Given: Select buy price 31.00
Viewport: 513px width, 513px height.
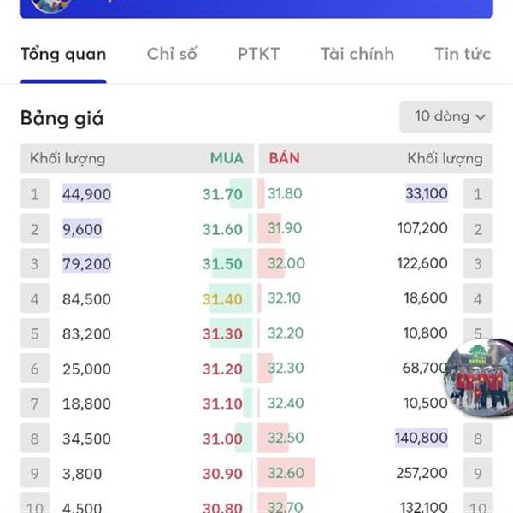Looking at the screenshot, I should coord(222,439).
